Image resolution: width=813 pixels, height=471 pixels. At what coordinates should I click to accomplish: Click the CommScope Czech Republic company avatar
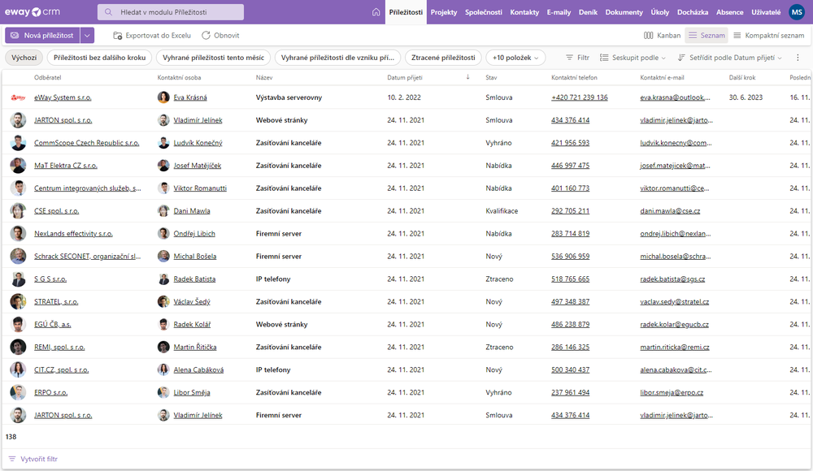point(18,143)
